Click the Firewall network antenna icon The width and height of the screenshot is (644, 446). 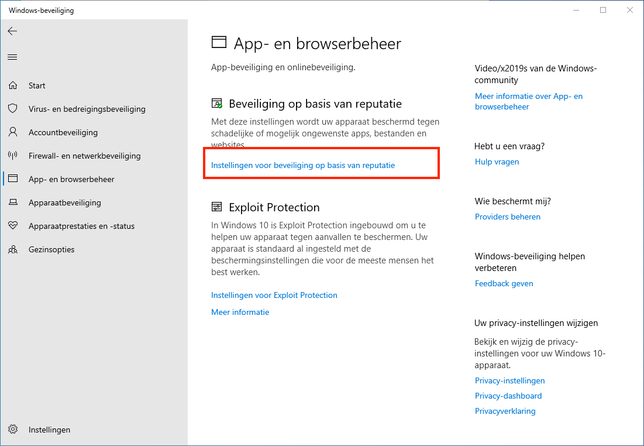tap(12, 156)
